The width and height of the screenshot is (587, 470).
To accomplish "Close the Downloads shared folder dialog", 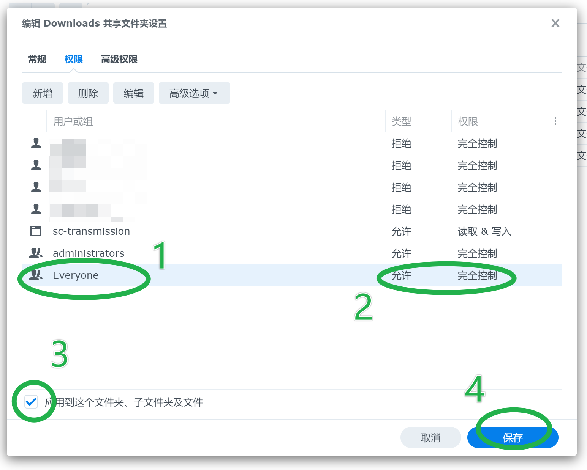I will click(555, 24).
